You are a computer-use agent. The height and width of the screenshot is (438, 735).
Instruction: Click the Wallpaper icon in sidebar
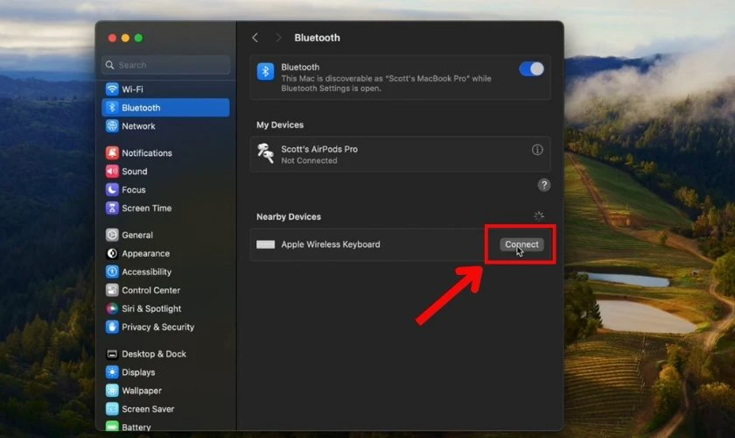pyautogui.click(x=112, y=391)
